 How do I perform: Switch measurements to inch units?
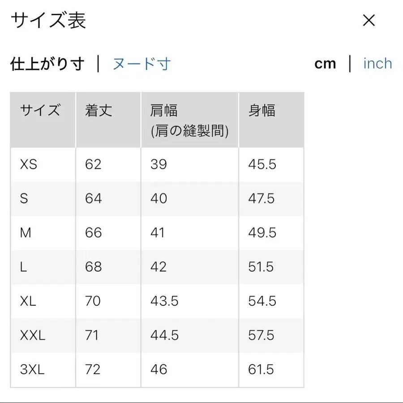[x=377, y=64]
